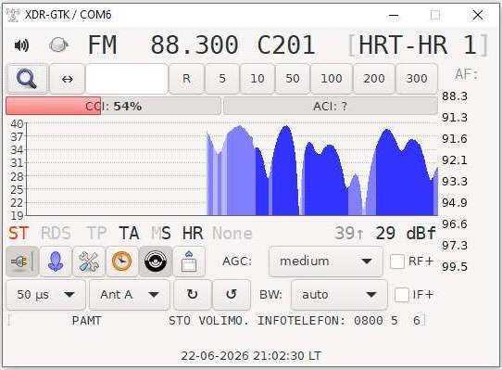Click the ACI indicator bar

point(331,106)
